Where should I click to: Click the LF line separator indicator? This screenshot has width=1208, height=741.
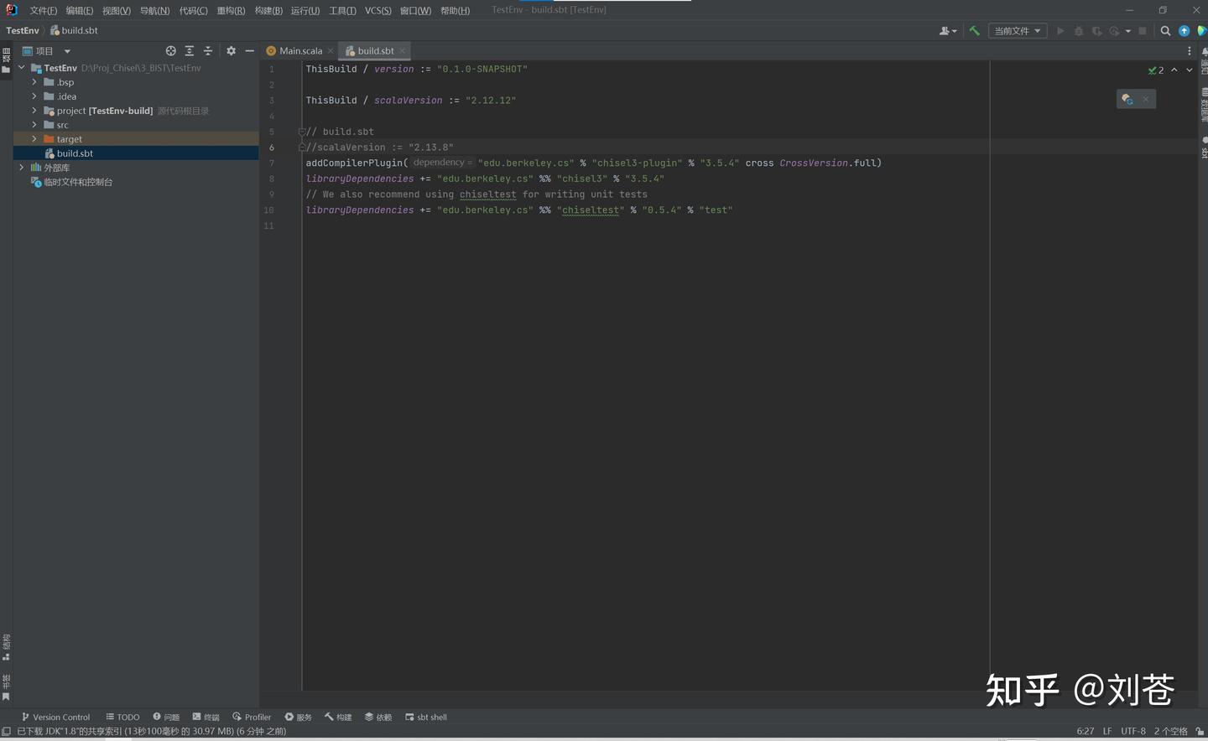(x=1107, y=731)
